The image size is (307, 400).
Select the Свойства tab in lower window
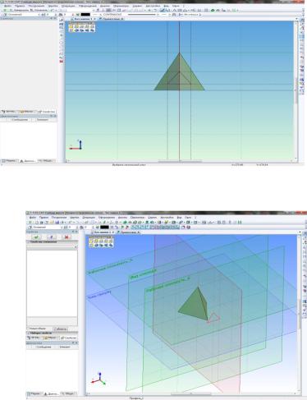pos(69,338)
